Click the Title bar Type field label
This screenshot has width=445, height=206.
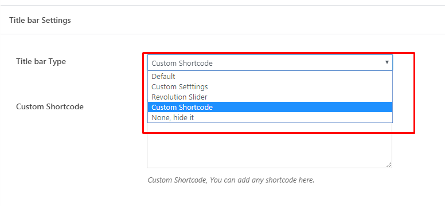tap(41, 61)
